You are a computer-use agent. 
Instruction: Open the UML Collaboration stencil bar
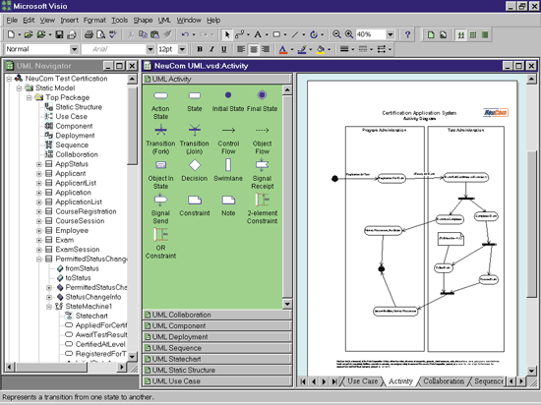point(217,315)
